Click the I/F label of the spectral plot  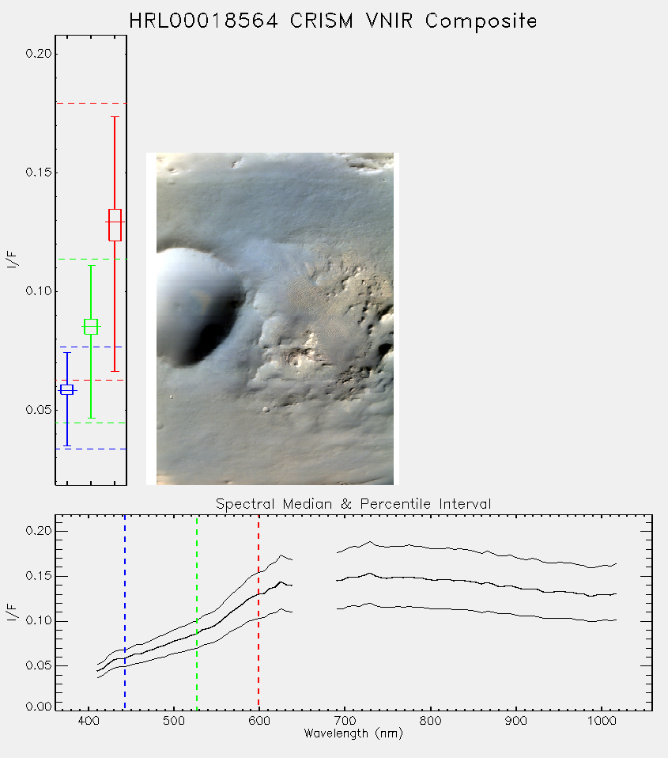pyautogui.click(x=13, y=613)
